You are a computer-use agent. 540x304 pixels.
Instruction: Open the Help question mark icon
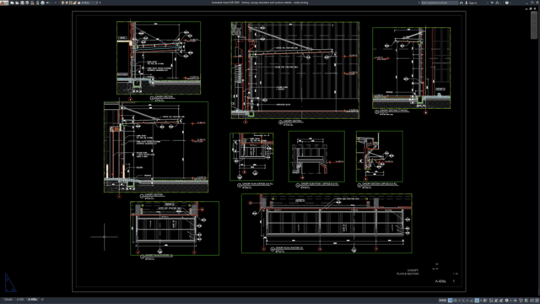point(506,3)
